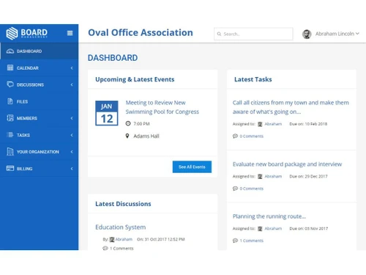Screen dimensions: 366x275
Task: Click the location pin beside Adams Hall
Action: point(127,136)
